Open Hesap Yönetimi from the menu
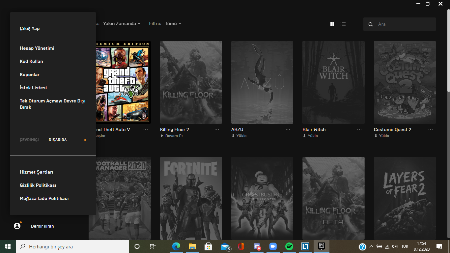This screenshot has width=450, height=253. (37, 48)
